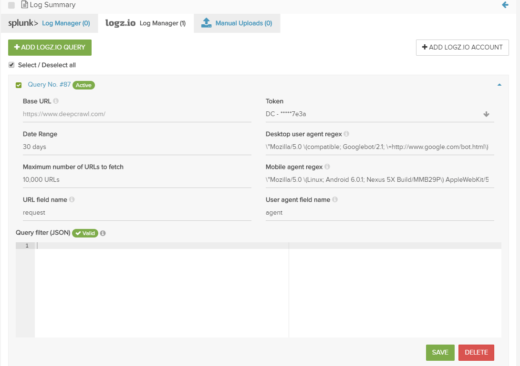Viewport: 520px width, 366px height.
Task: Open the Query No. #87 link
Action: coord(49,84)
